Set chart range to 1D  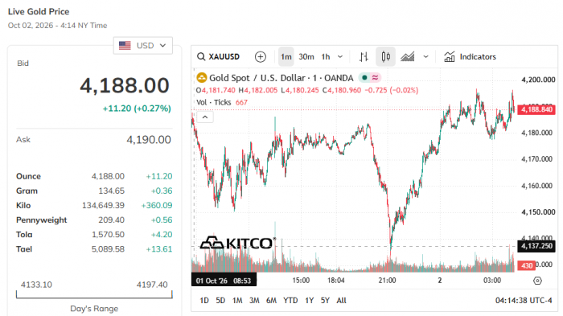(x=204, y=300)
